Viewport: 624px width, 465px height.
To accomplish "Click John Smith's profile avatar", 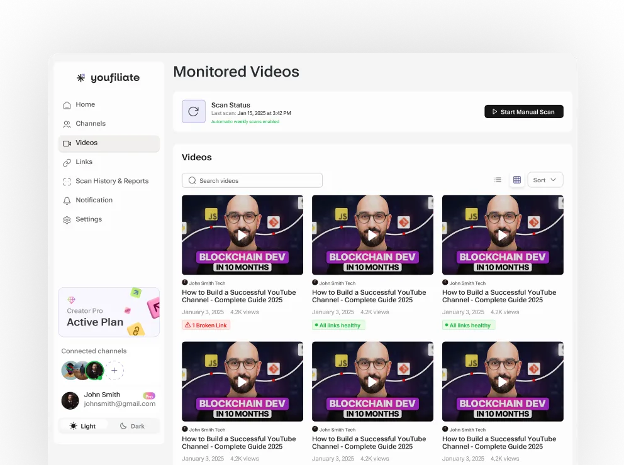I will 70,400.
